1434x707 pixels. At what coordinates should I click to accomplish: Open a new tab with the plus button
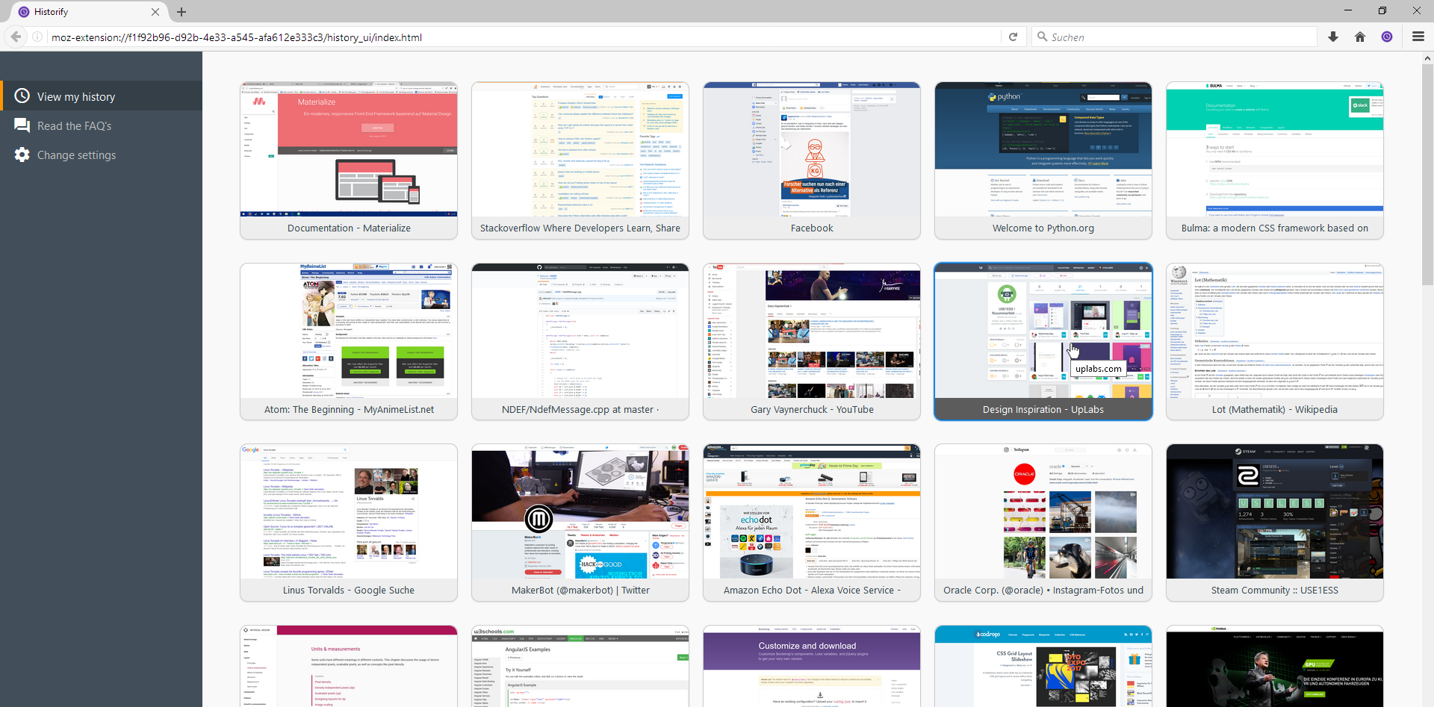[181, 12]
